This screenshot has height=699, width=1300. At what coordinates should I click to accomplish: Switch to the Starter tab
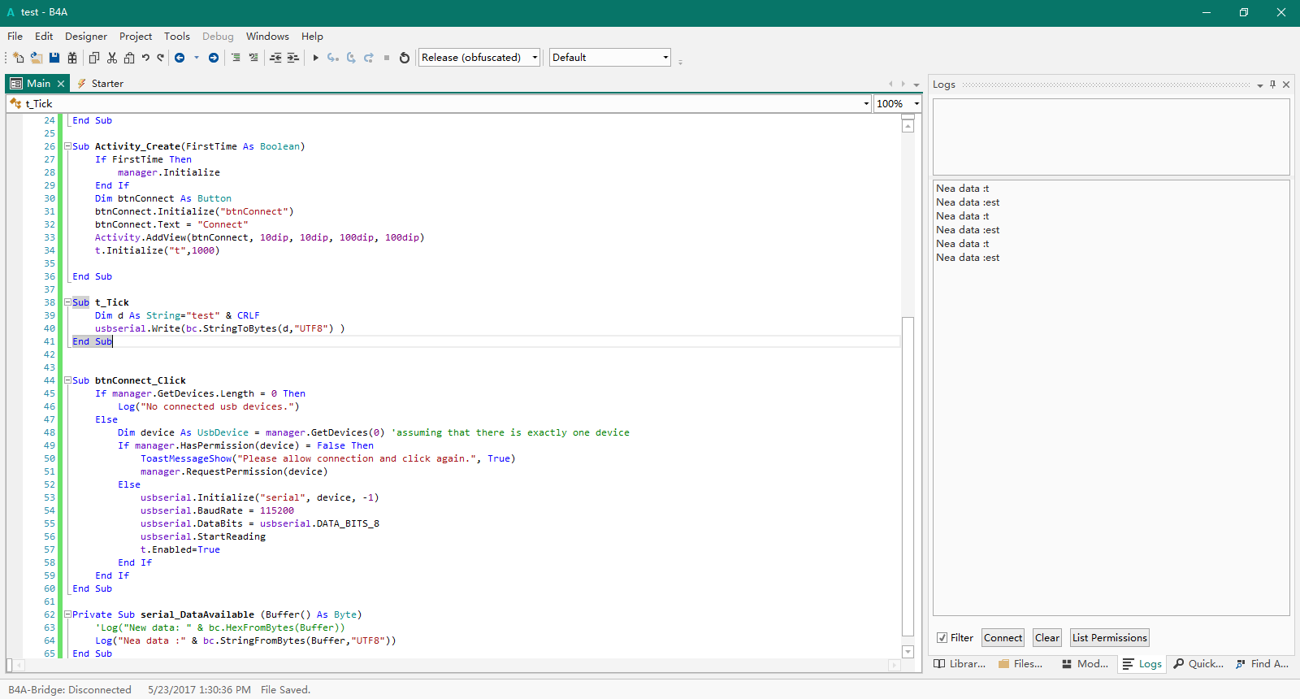coord(106,84)
